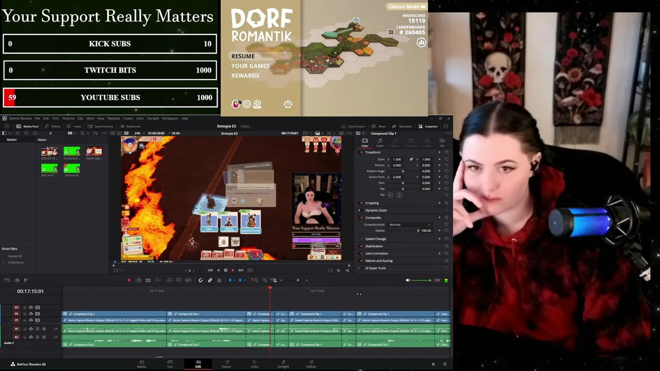
Task: Add keyframe for Zoom parameter
Action: click(x=439, y=159)
